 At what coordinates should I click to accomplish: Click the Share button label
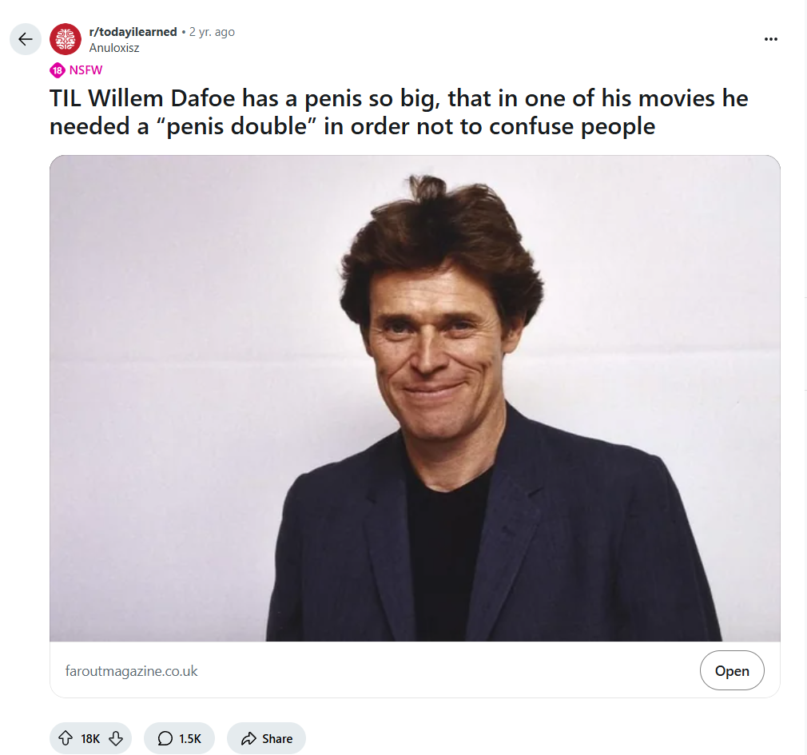pos(277,738)
